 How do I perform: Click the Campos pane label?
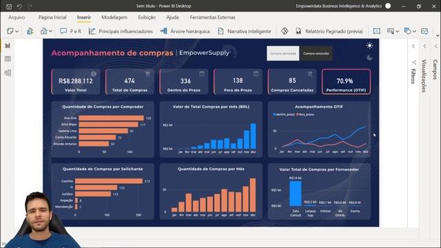(435, 70)
